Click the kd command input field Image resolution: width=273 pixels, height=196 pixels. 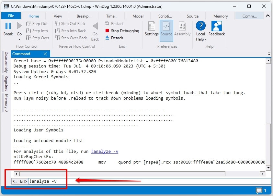click(x=149, y=181)
